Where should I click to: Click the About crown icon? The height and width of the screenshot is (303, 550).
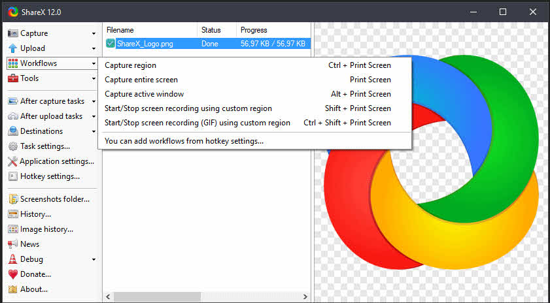[x=12, y=289]
